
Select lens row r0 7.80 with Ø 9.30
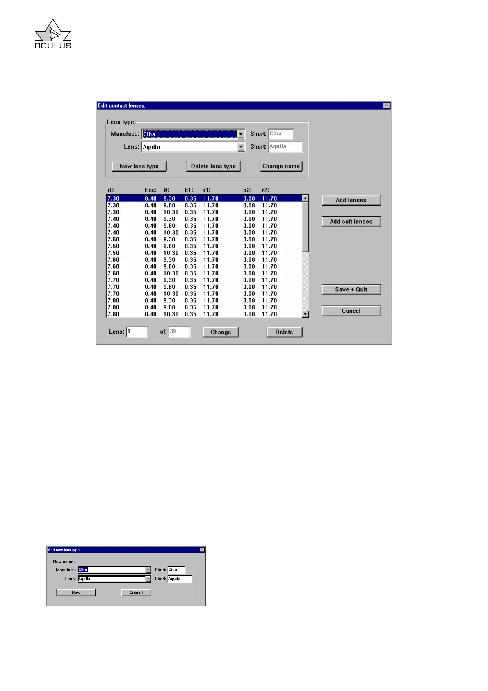point(204,301)
